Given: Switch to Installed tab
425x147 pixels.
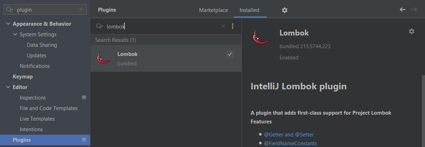Looking at the screenshot, I should point(250,10).
